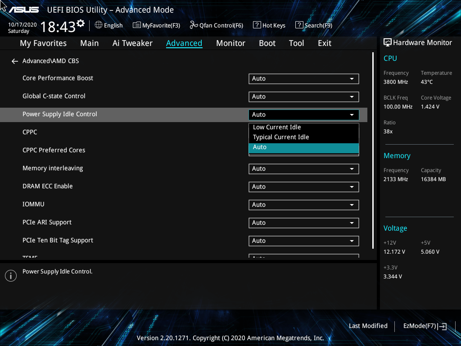This screenshot has width=461, height=346.
Task: Open the Tool tab
Action: pos(296,43)
